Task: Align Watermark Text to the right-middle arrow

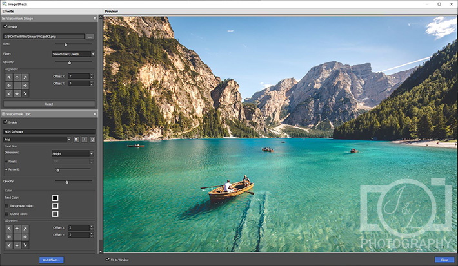Action: click(x=25, y=236)
